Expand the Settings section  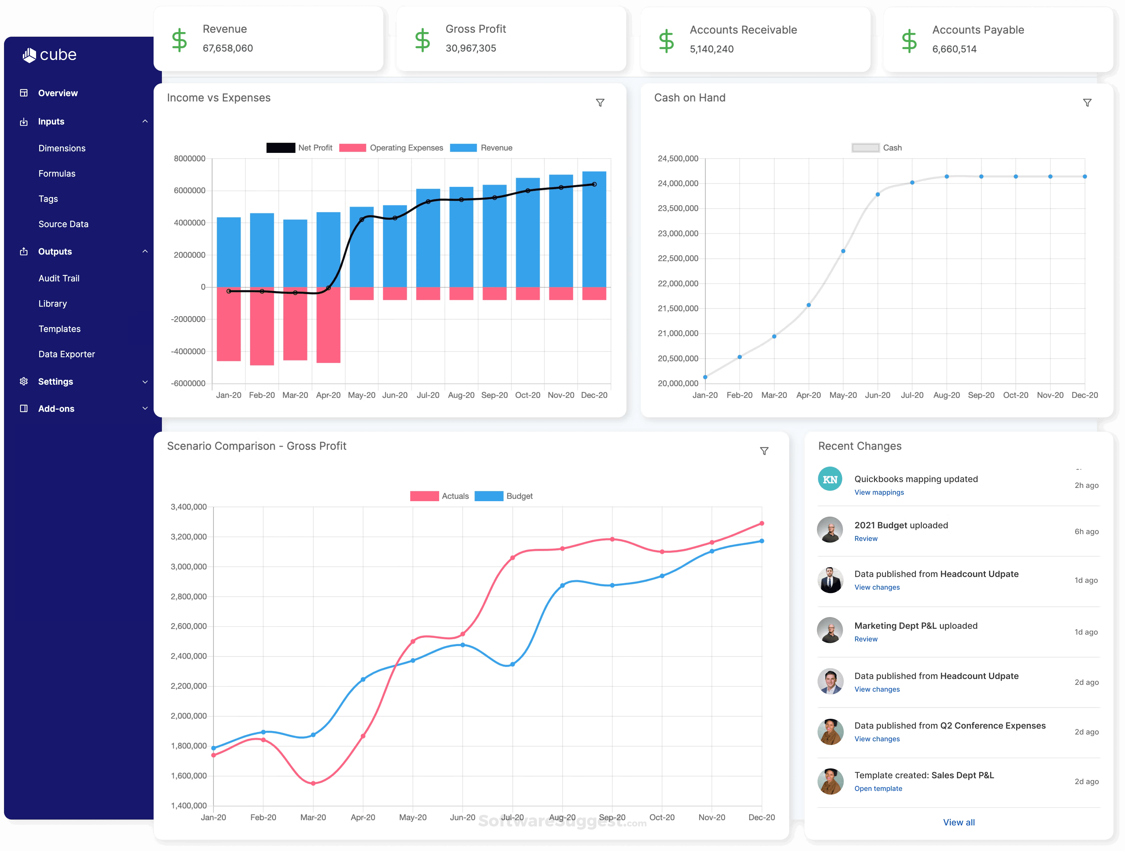(145, 381)
